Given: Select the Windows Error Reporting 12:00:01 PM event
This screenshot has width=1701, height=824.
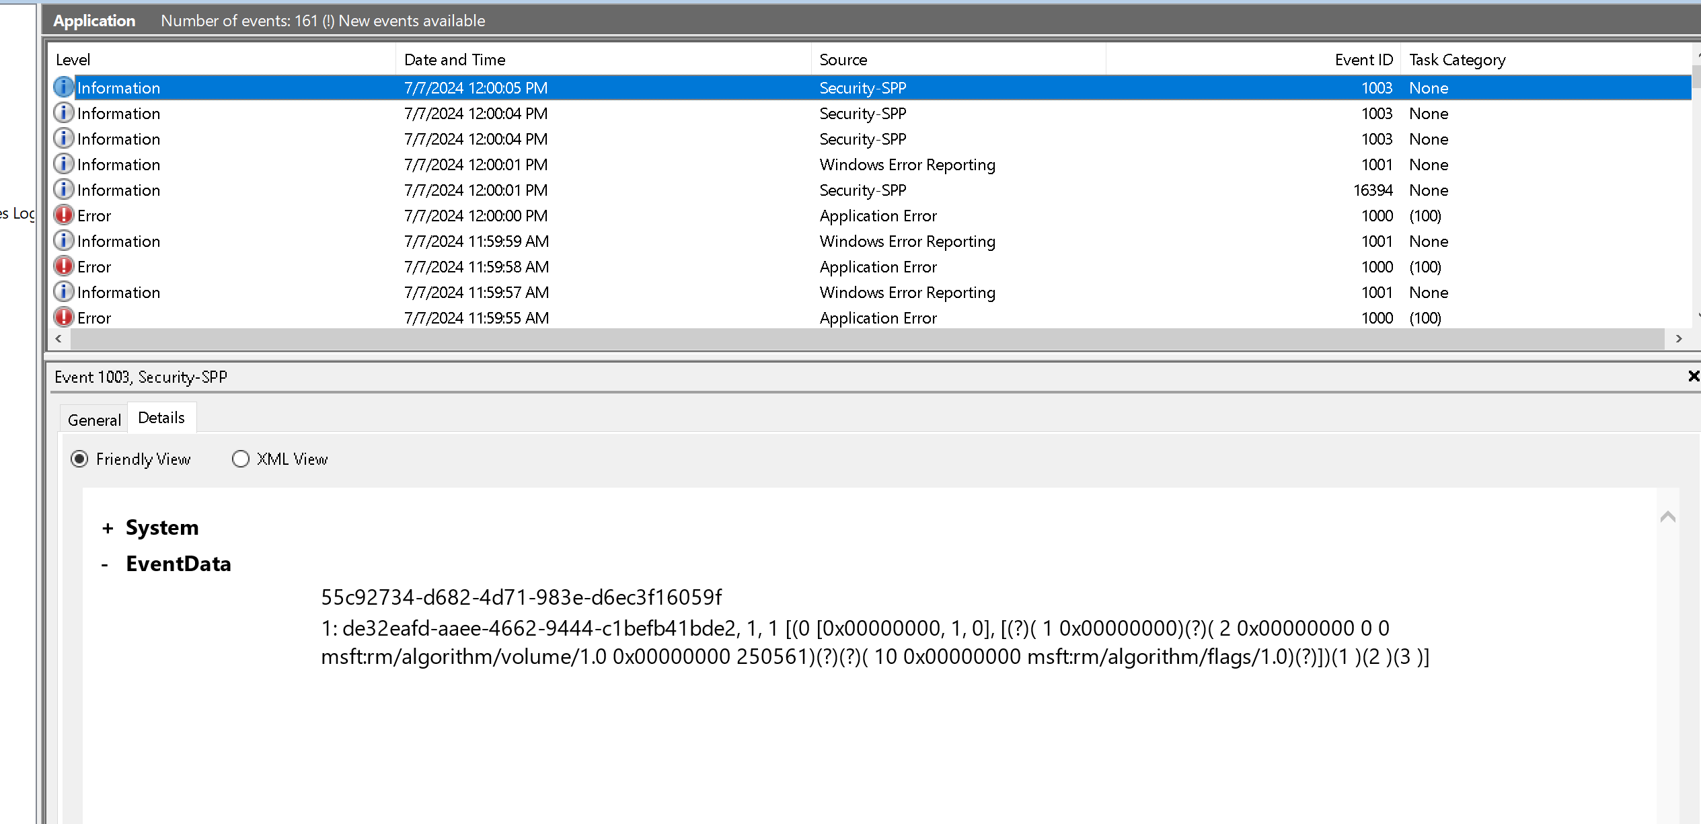Looking at the screenshot, I should [x=907, y=165].
